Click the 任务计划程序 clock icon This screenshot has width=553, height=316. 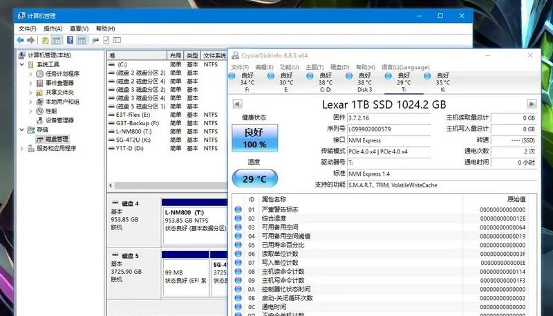click(x=40, y=74)
